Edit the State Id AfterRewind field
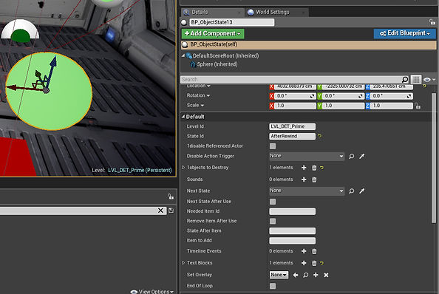The height and width of the screenshot is (294, 439). [x=292, y=136]
